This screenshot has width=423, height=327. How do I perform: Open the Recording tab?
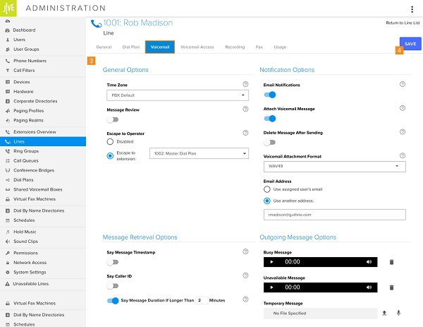tap(235, 47)
